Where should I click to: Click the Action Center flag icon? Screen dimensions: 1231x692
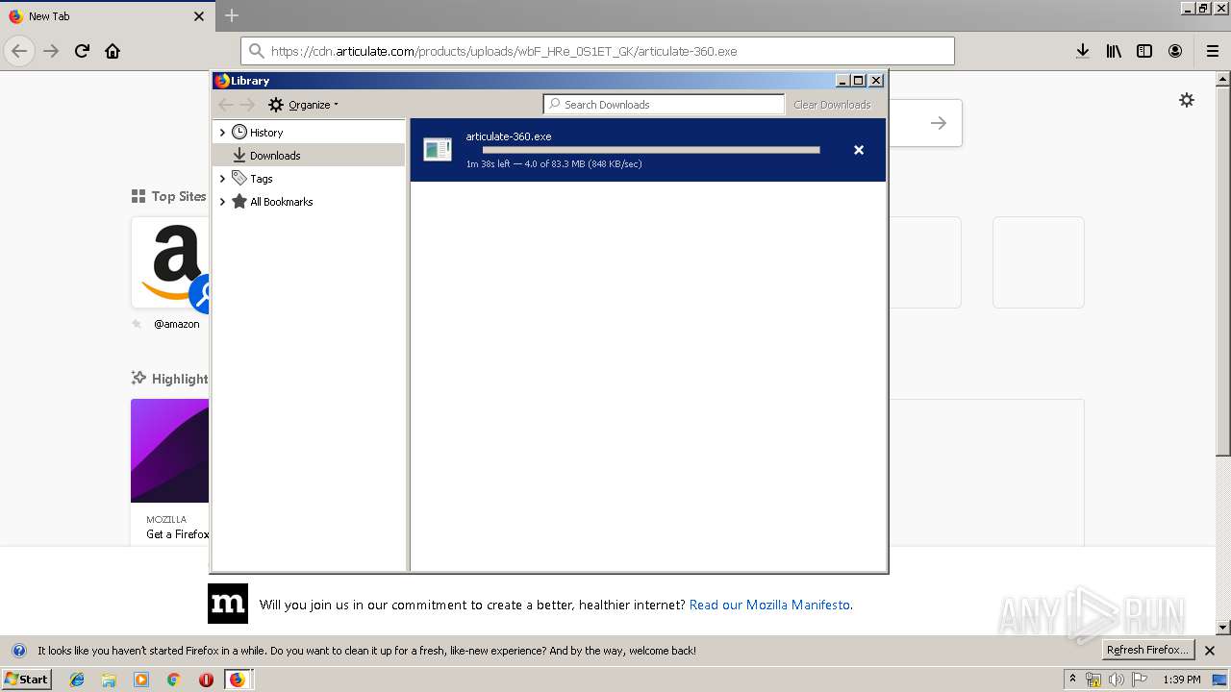(1140, 680)
